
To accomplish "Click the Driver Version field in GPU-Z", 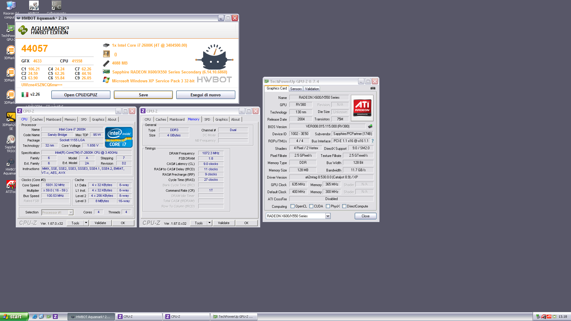I will pos(331,177).
